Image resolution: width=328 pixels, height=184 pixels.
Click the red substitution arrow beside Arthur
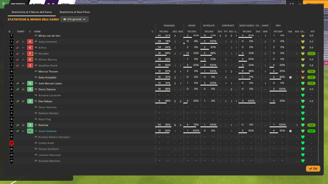point(30,48)
